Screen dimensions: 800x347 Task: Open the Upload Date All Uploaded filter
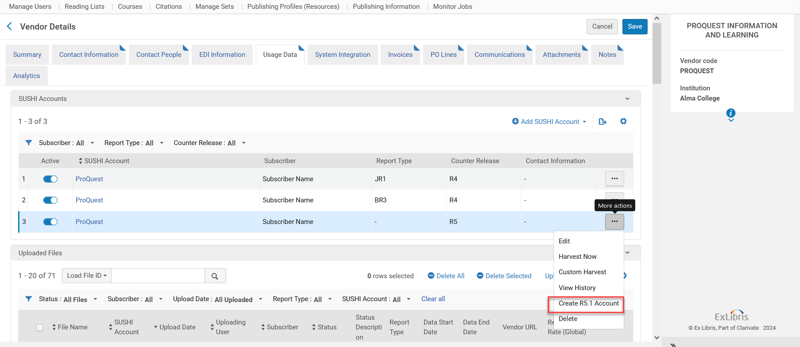tap(218, 299)
